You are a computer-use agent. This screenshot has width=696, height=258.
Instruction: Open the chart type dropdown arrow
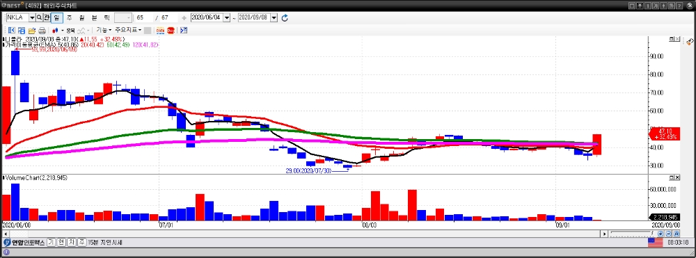[x=62, y=30]
